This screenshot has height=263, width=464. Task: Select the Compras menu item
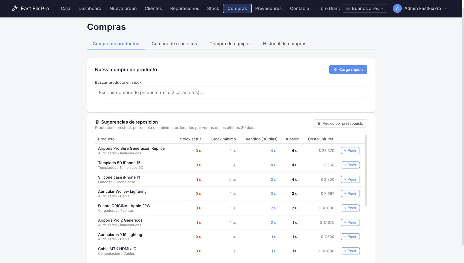tap(237, 8)
